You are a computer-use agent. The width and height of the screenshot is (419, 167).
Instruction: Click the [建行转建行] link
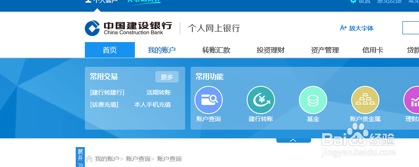click(x=107, y=92)
